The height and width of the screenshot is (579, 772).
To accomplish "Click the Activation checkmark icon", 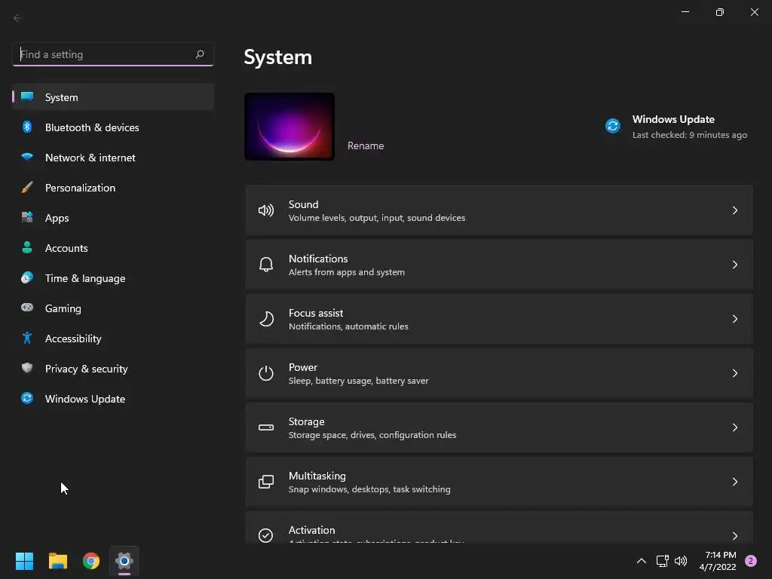I will pos(266,535).
